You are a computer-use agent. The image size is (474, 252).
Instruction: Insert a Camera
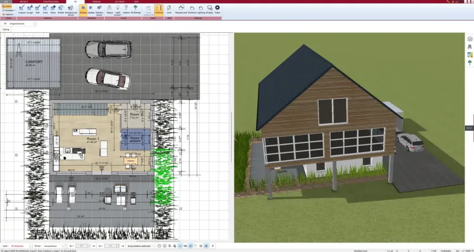pos(126,9)
